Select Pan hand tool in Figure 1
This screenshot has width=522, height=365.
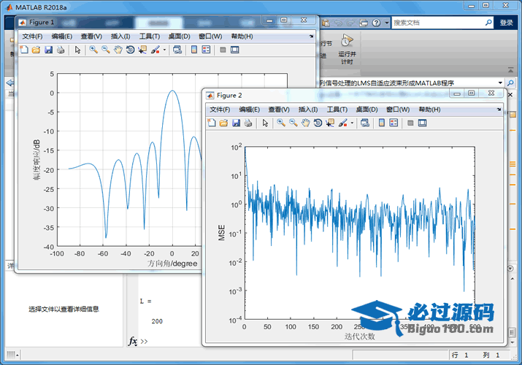point(118,50)
